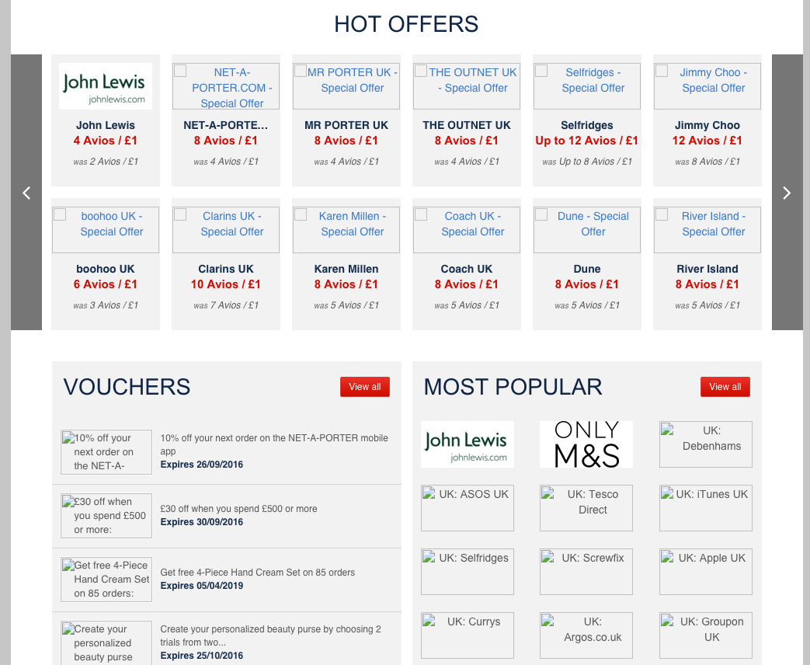Click Clarins UK retailer name
The height and width of the screenshot is (665, 810).
[x=226, y=269]
